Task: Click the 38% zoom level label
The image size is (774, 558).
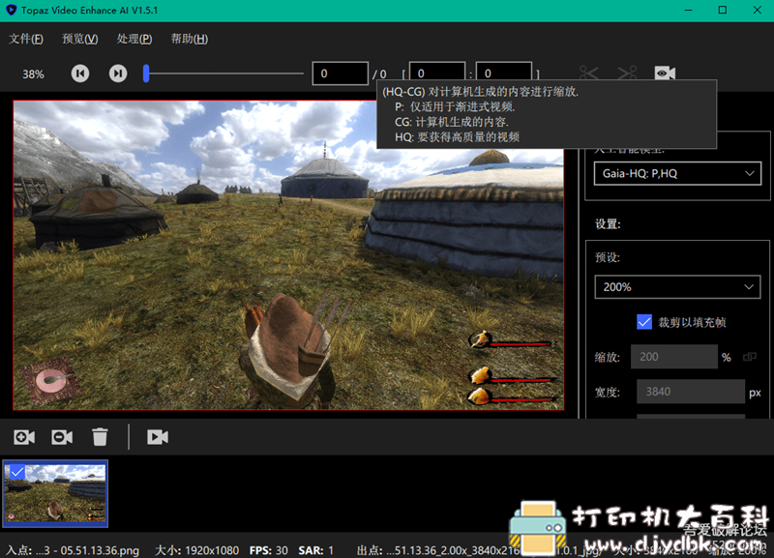Action: tap(33, 74)
